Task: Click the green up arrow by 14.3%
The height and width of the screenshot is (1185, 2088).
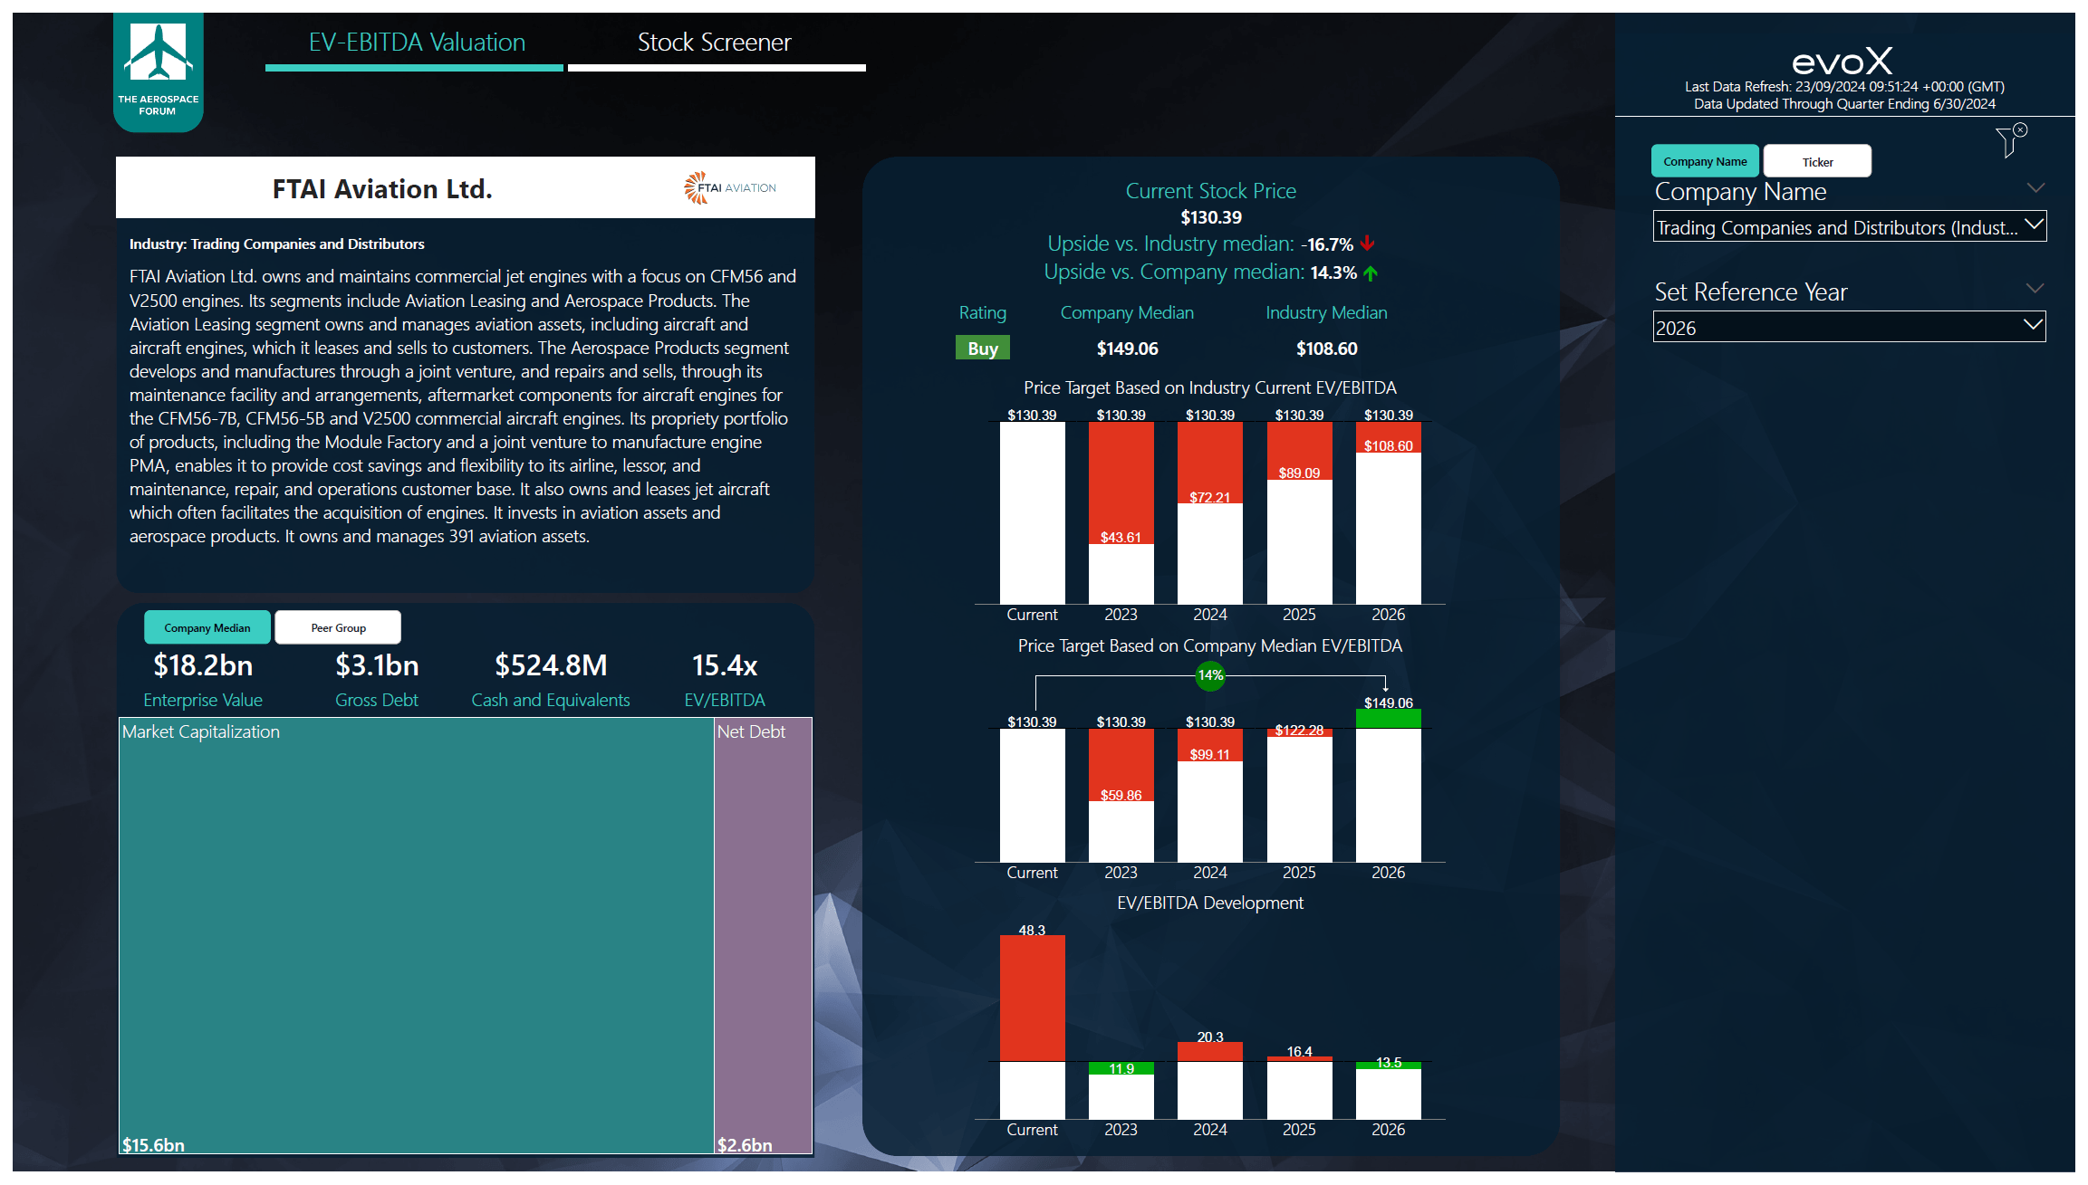Action: coord(1371,272)
